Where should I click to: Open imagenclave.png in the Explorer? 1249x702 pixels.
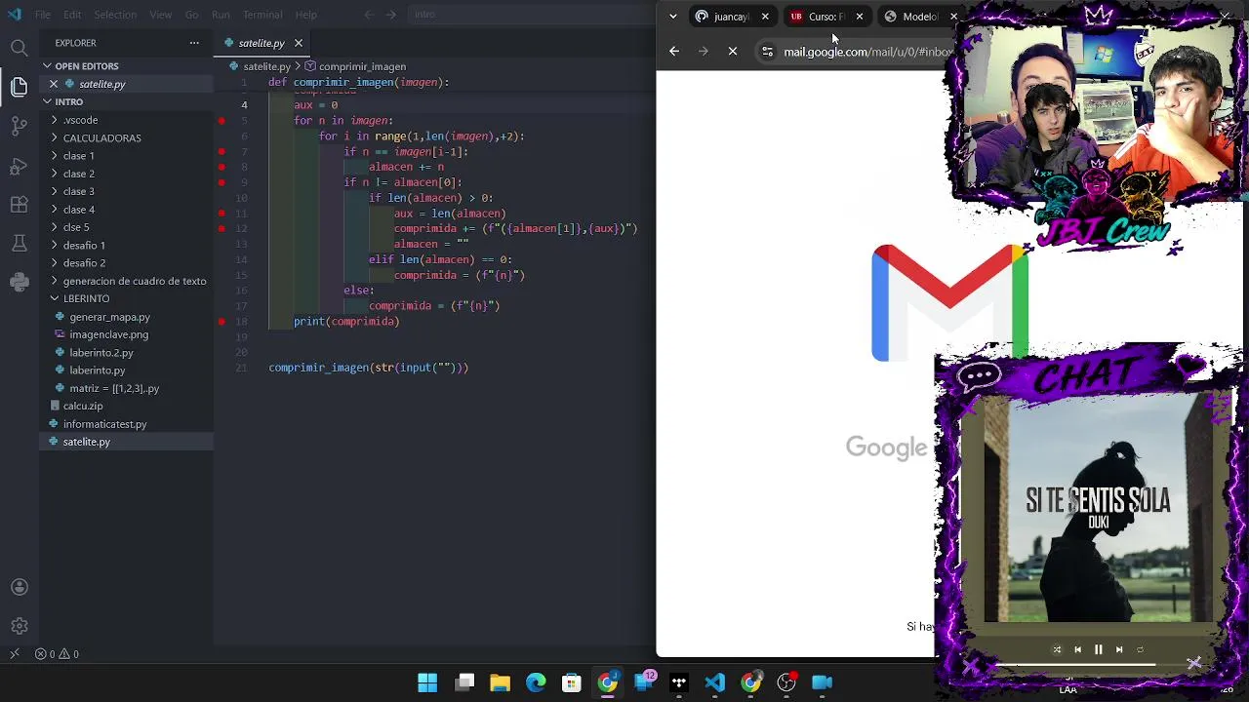click(128, 334)
